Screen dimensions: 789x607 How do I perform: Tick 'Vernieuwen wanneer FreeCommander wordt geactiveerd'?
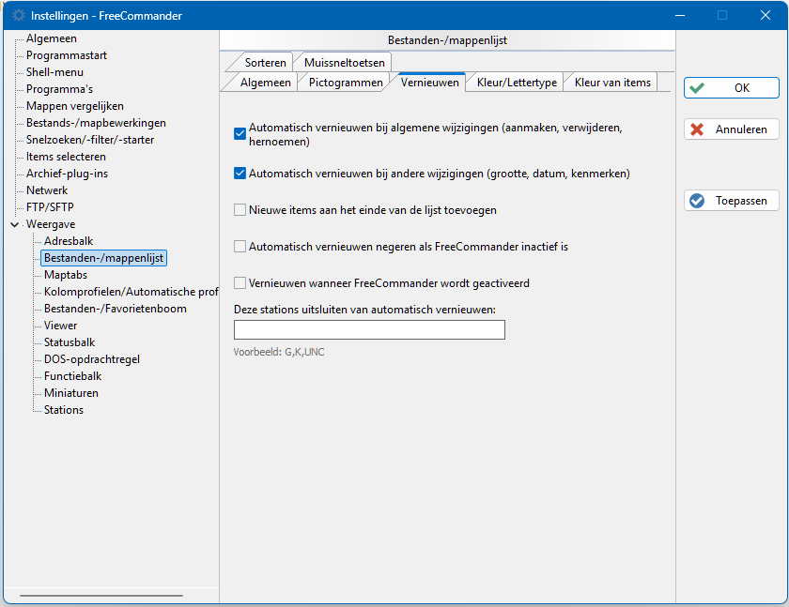coord(240,283)
